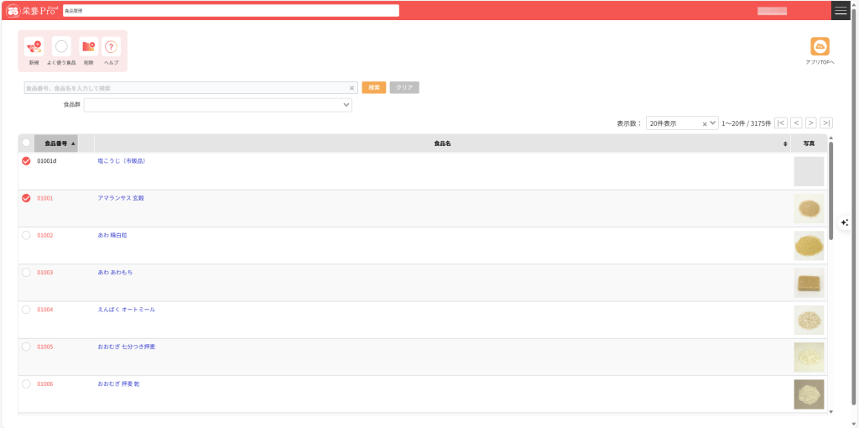The height and width of the screenshot is (428, 859).
Task: Open the ヘルプ help icon
Action: tap(112, 47)
